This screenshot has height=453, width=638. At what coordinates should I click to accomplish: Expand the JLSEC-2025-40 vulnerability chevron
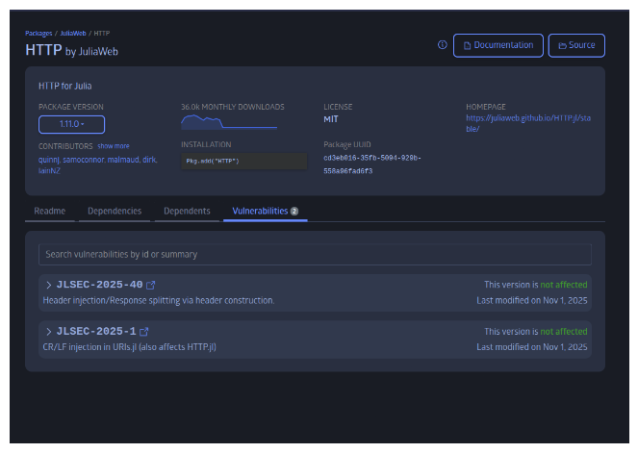[x=49, y=285]
